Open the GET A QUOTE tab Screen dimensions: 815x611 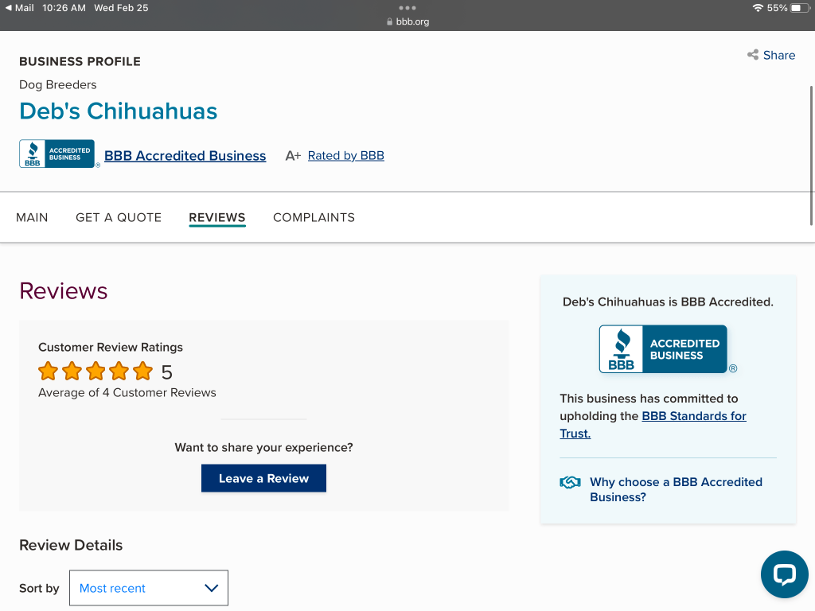click(119, 217)
